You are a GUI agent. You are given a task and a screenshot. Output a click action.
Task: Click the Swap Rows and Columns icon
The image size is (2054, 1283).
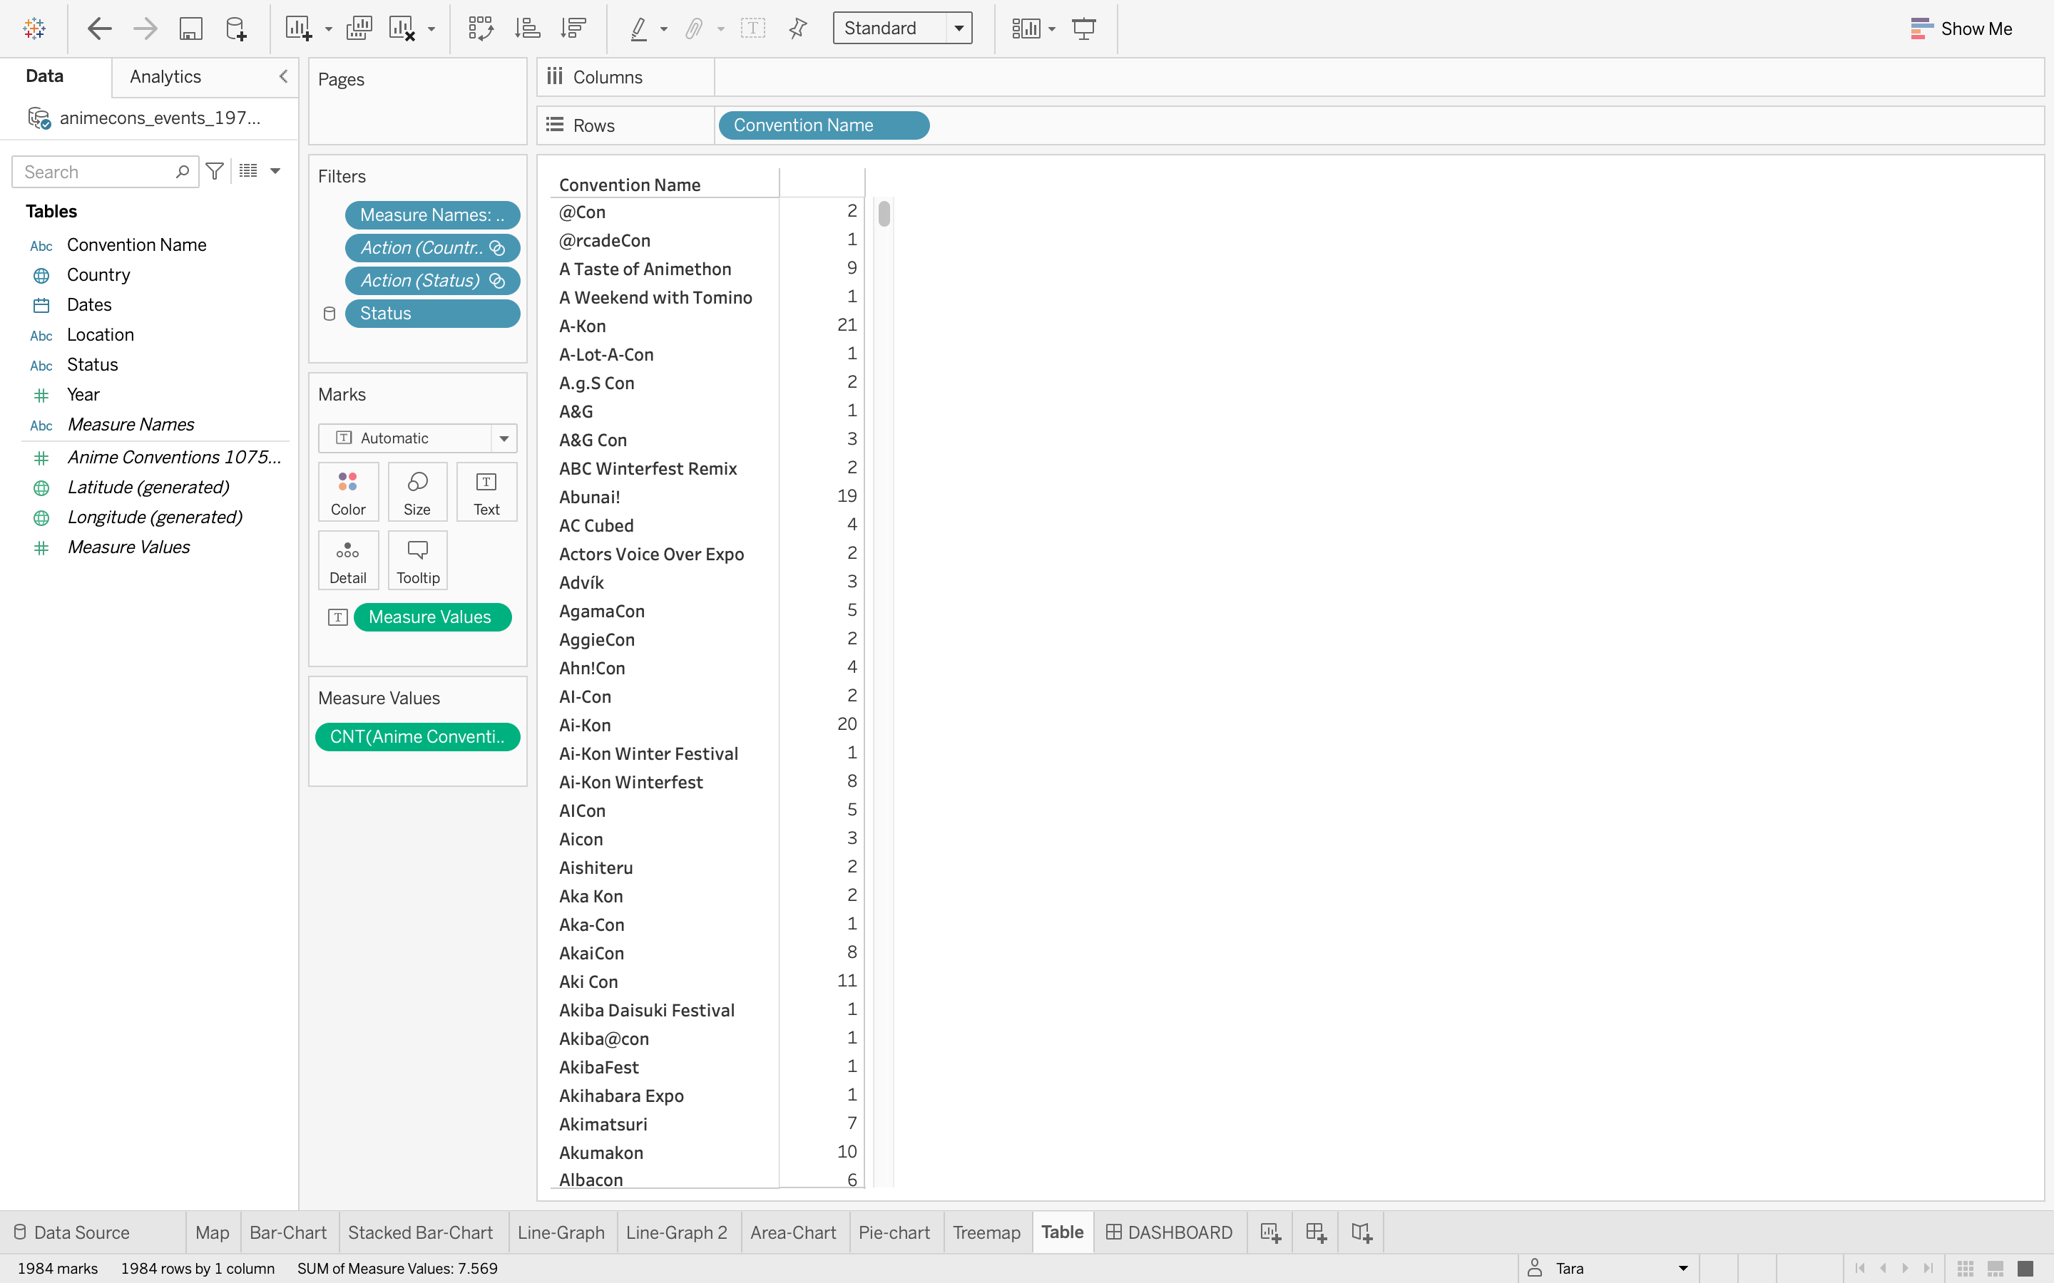pyautogui.click(x=481, y=28)
